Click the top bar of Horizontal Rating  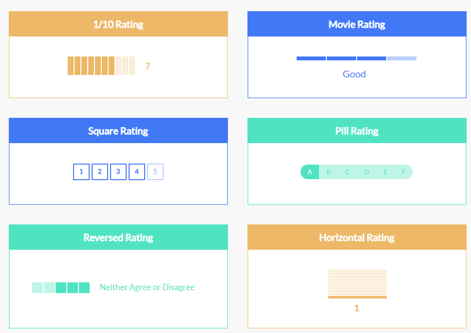tap(358, 271)
